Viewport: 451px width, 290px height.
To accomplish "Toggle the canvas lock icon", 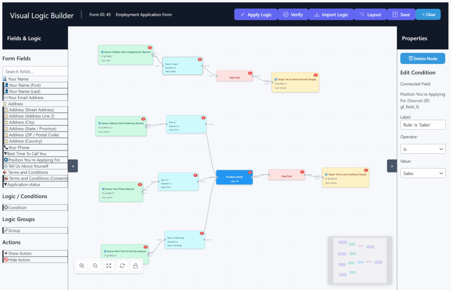I will coord(136,266).
